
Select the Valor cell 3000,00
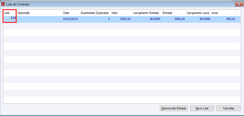(122, 19)
